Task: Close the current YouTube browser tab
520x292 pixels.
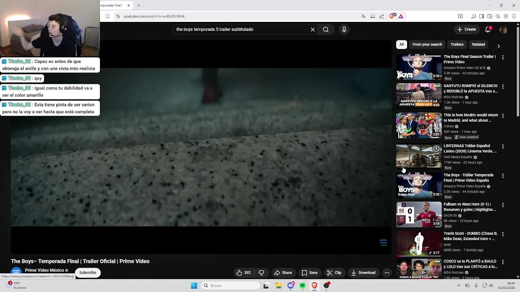Action: pos(128,5)
